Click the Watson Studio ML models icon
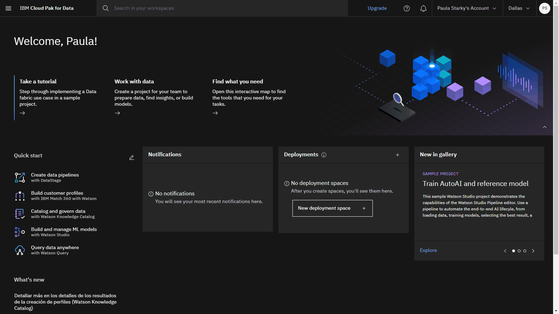559x314 pixels. coord(20,232)
